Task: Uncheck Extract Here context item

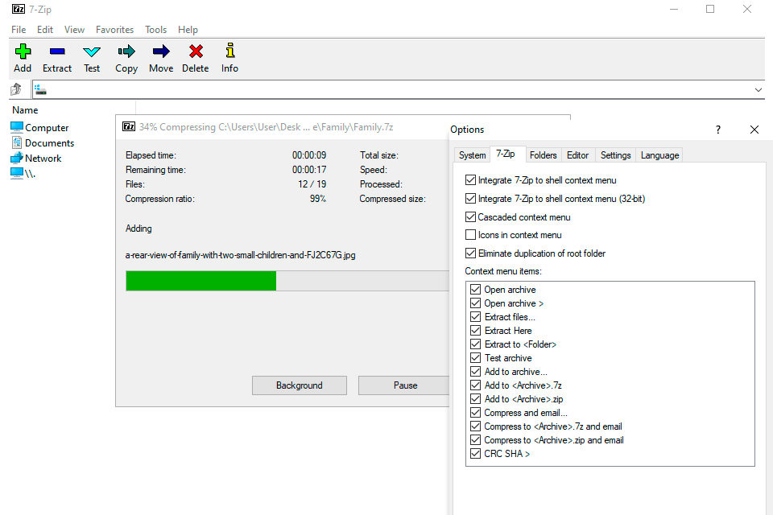Action: [x=475, y=330]
